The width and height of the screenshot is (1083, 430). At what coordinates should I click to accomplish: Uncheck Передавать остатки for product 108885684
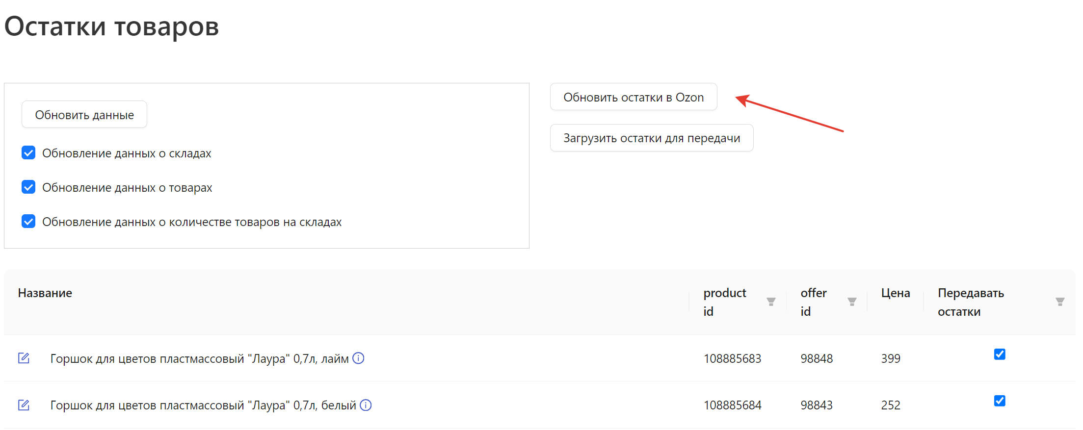point(1000,401)
